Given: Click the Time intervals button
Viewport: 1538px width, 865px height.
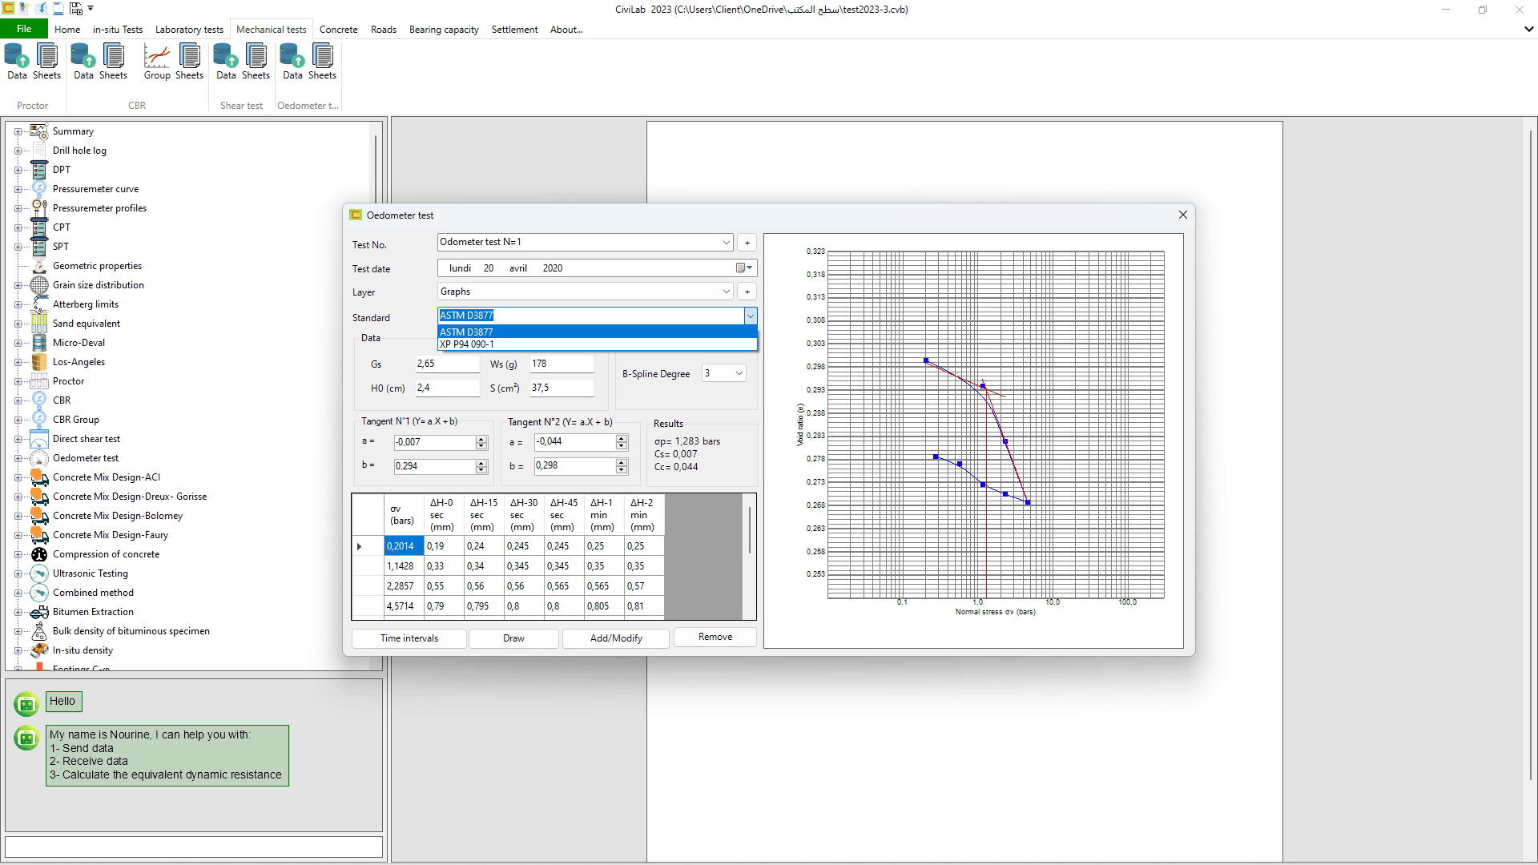Looking at the screenshot, I should (409, 638).
